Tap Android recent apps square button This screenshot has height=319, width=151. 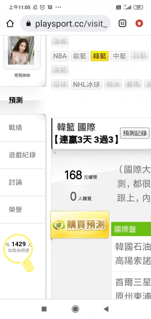point(44,309)
